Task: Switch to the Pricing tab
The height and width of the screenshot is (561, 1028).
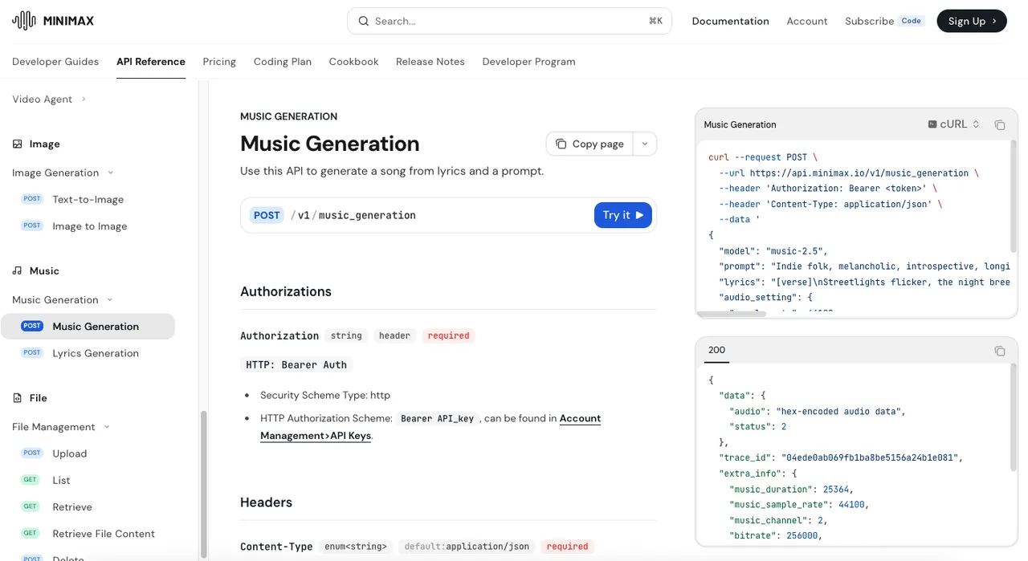Action: [x=219, y=62]
